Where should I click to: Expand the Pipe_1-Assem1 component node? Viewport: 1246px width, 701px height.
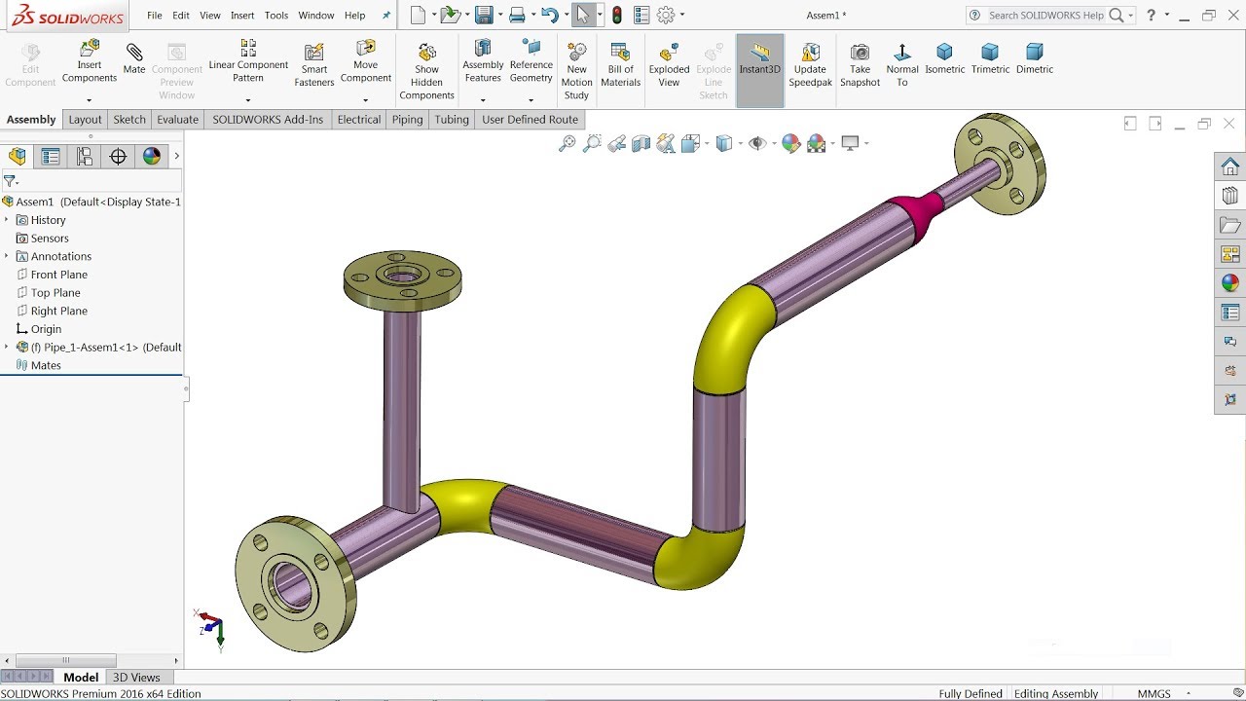(7, 348)
